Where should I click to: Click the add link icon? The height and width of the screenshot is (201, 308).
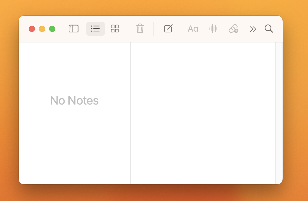pyautogui.click(x=234, y=29)
